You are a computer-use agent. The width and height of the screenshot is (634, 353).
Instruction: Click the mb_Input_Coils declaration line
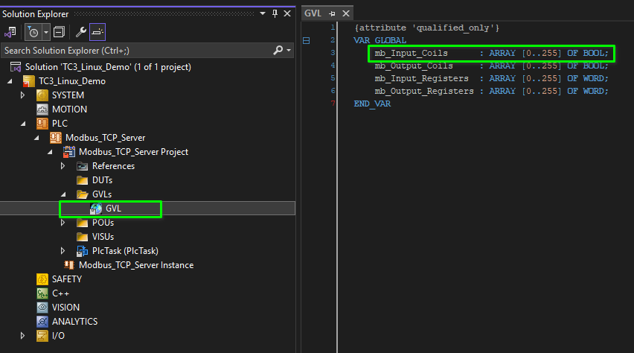(x=491, y=53)
